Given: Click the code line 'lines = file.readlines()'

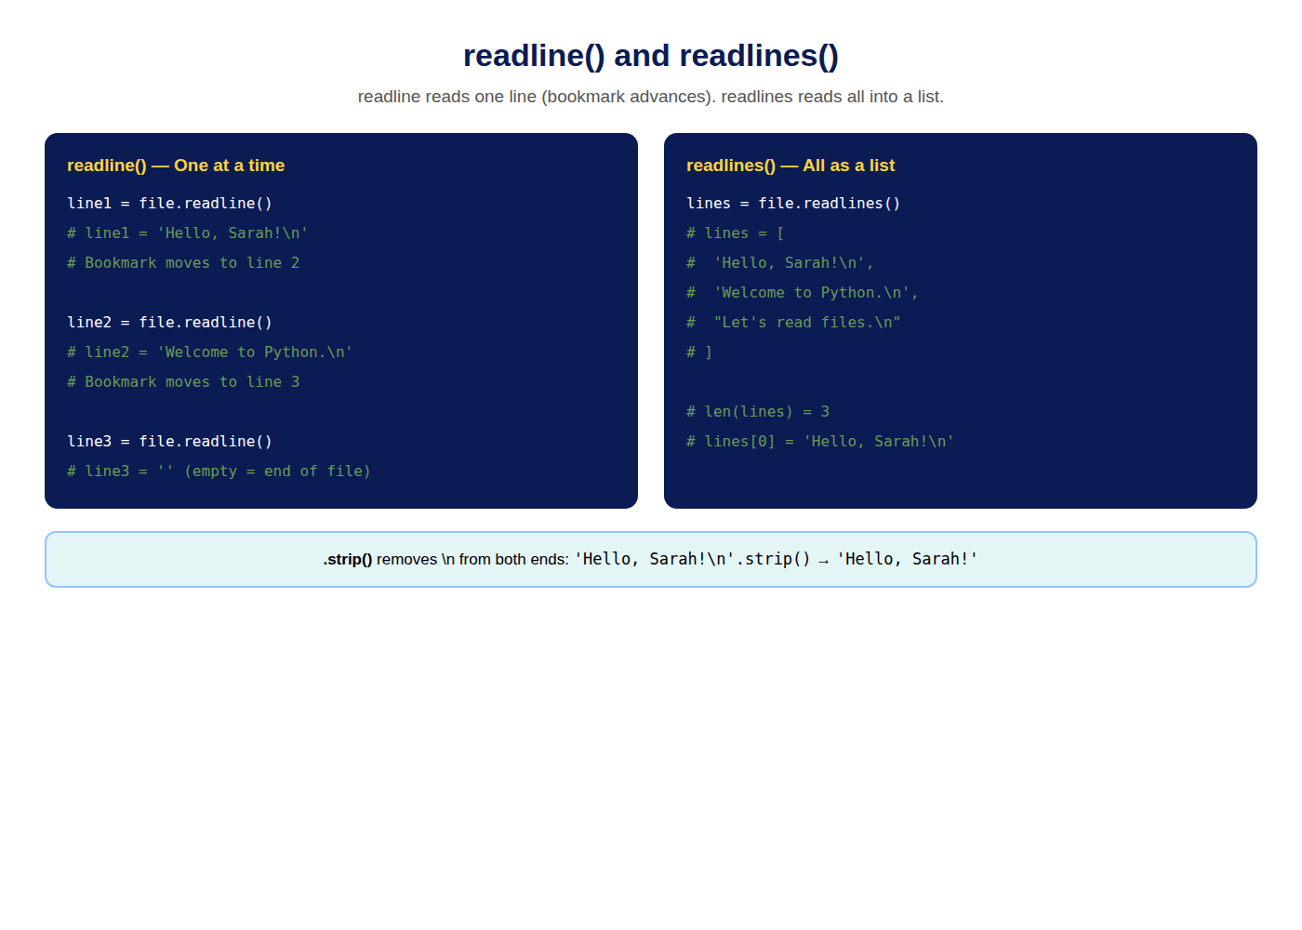Looking at the screenshot, I should pyautogui.click(x=793, y=204).
